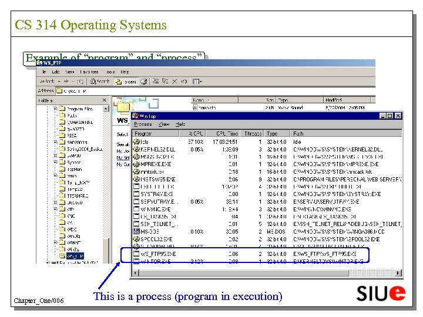Viewport: 423px width, 317px height.
Task: Select the WINVNC.EXE process row name
Action: tap(155, 209)
